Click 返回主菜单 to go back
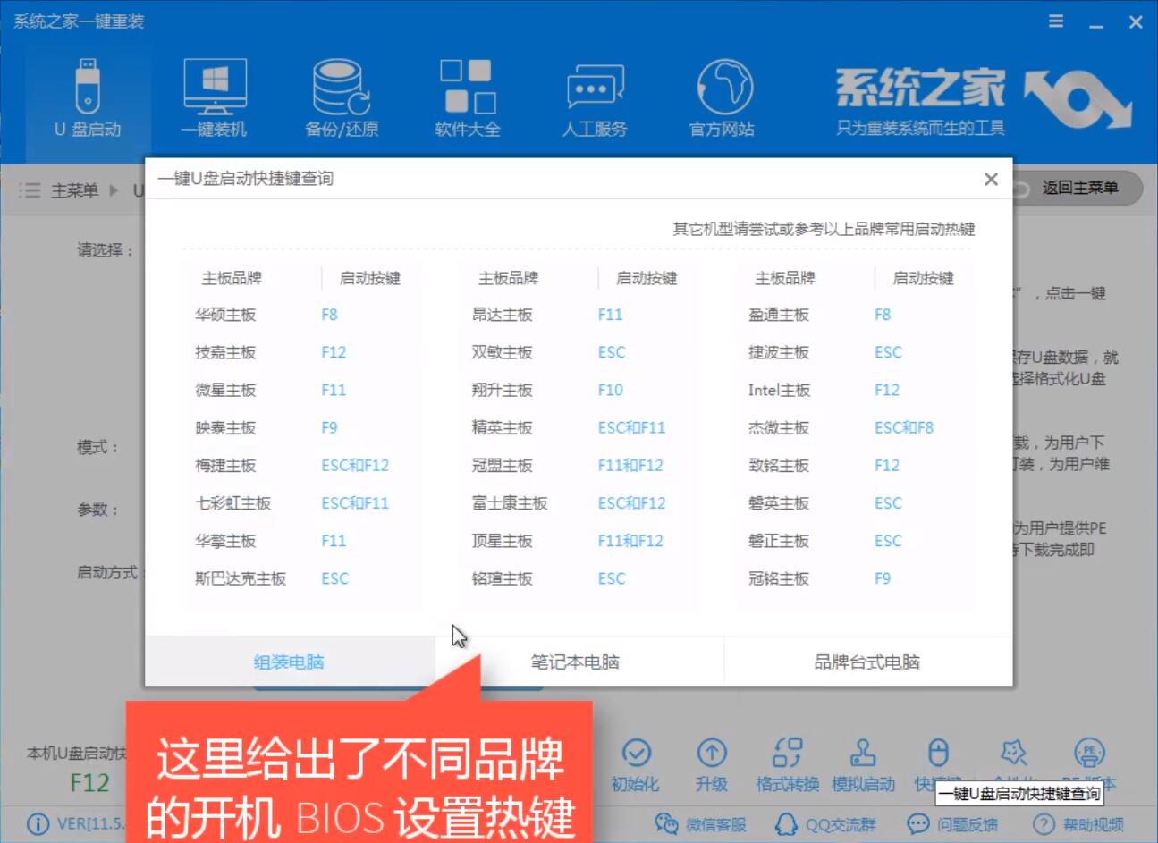 [x=1081, y=189]
